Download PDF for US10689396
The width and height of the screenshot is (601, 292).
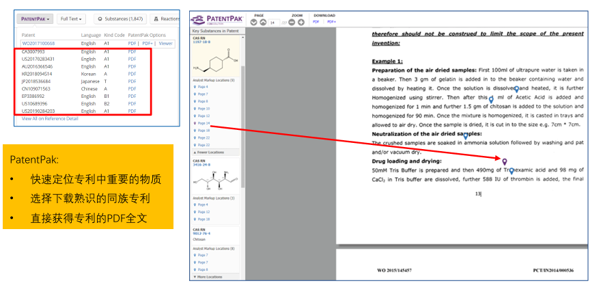pos(132,103)
